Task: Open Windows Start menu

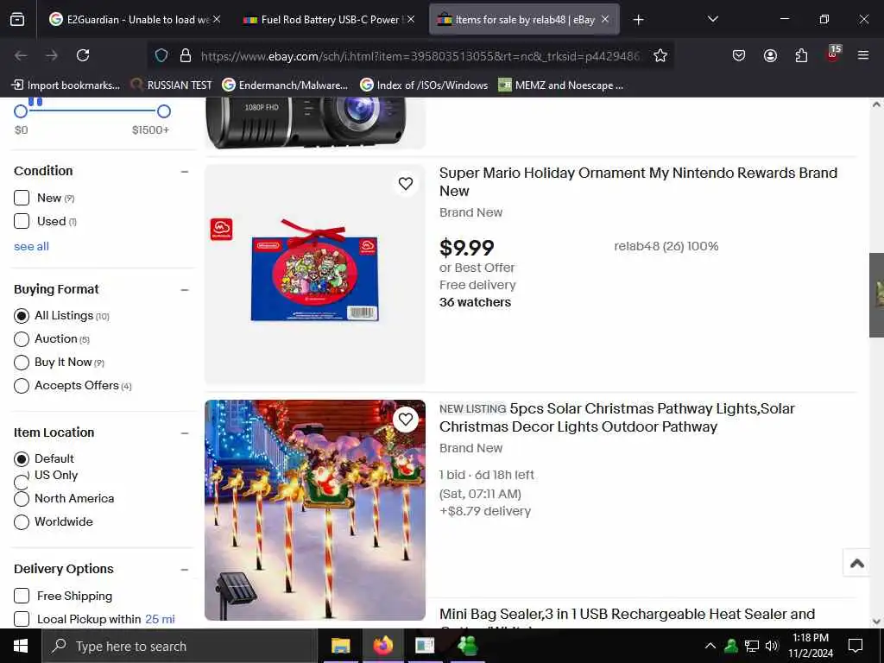Action: [x=21, y=646]
